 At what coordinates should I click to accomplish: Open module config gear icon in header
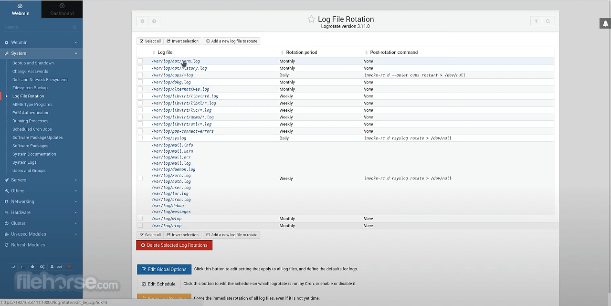pyautogui.click(x=142, y=21)
